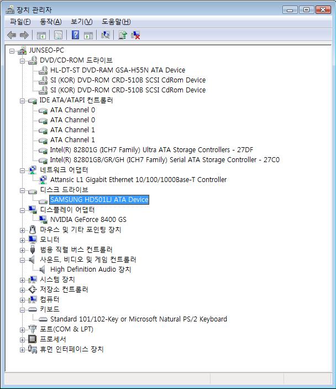Collapse the JUNSEO-PC root node

coord(12,51)
